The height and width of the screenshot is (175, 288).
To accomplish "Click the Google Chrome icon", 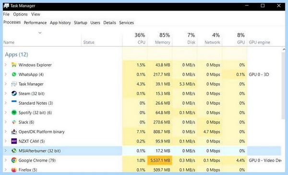I will (14, 160).
